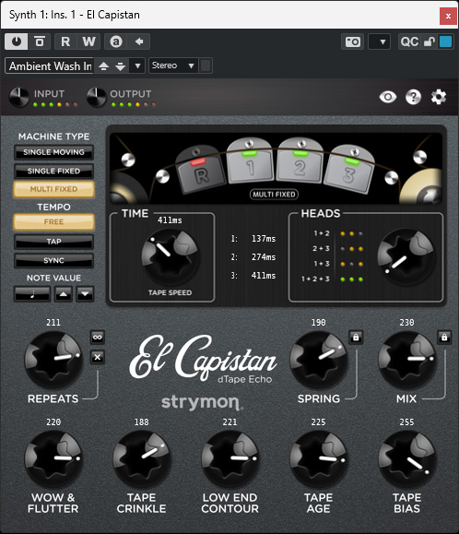459x534 pixels.
Task: Click the MIX knob
Action: 406,360
